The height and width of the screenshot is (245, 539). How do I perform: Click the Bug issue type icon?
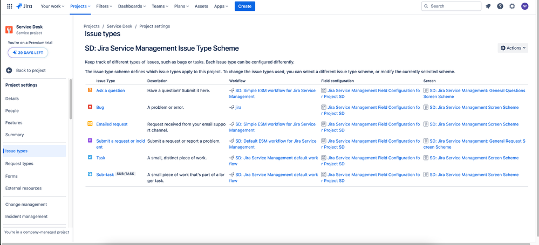90,107
